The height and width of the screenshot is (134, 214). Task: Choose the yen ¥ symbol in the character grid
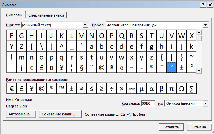pyautogui.click(x=62, y=67)
